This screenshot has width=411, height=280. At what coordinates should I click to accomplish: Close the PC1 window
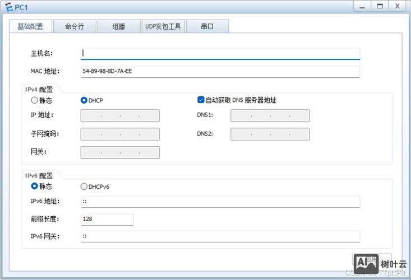coord(398,6)
